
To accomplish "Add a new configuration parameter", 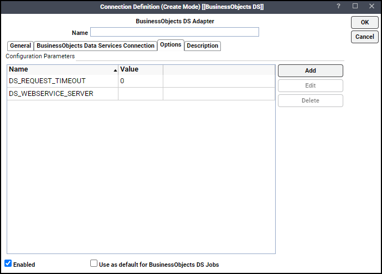I will (311, 71).
